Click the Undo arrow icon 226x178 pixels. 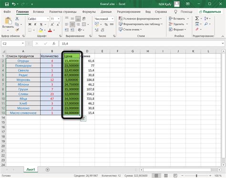pyautogui.click(x=13, y=4)
